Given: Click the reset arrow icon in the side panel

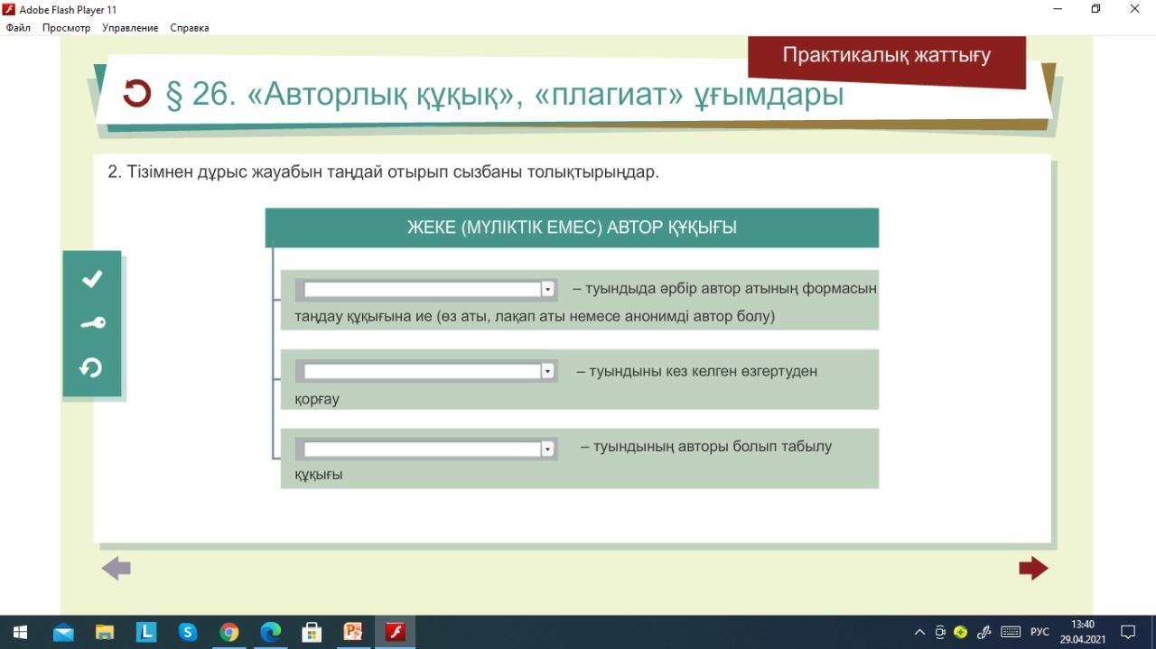Looking at the screenshot, I should [x=91, y=367].
